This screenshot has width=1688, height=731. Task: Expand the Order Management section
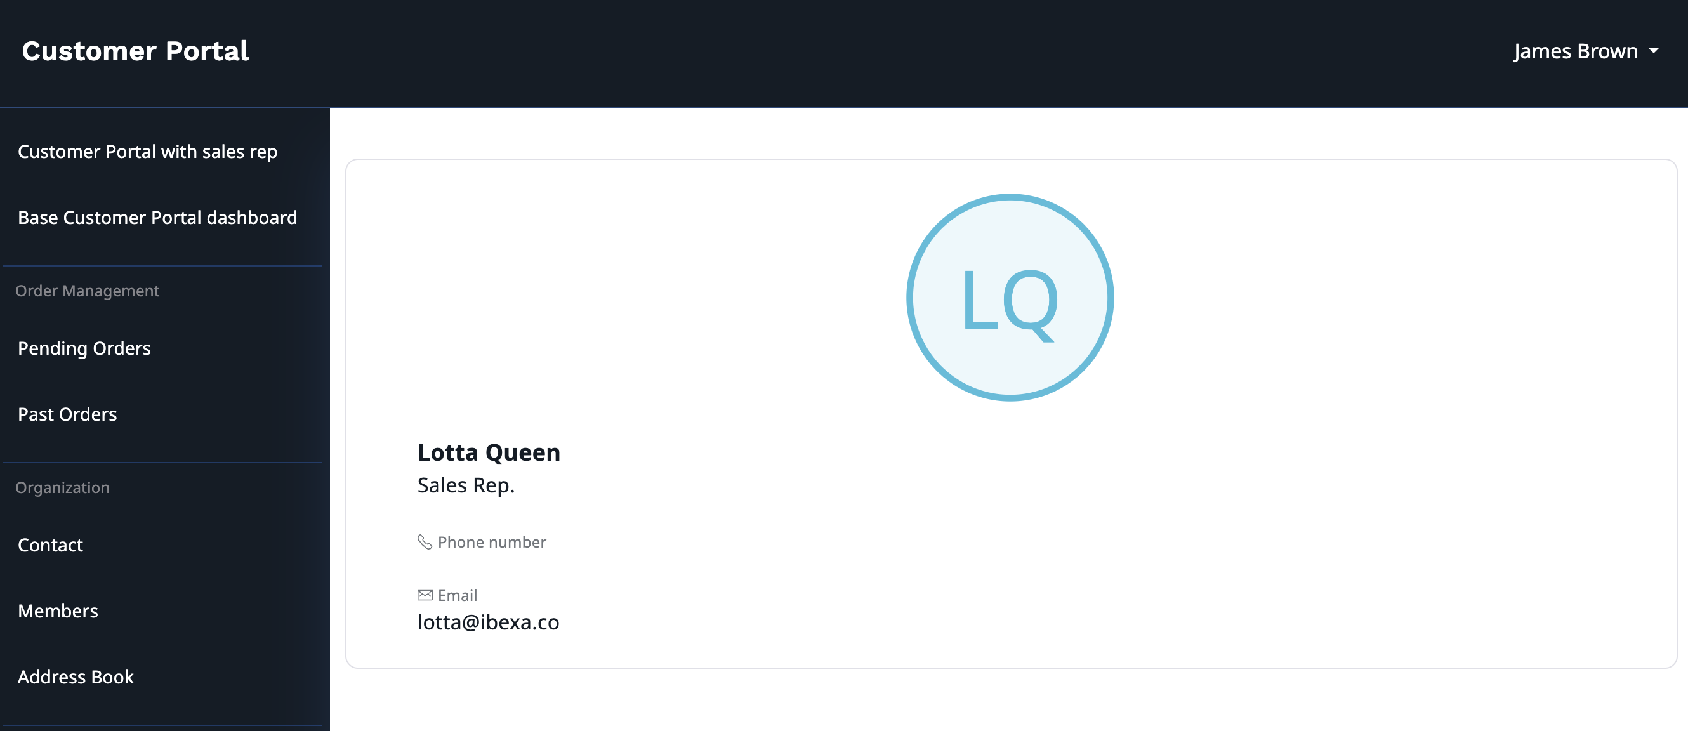86,289
